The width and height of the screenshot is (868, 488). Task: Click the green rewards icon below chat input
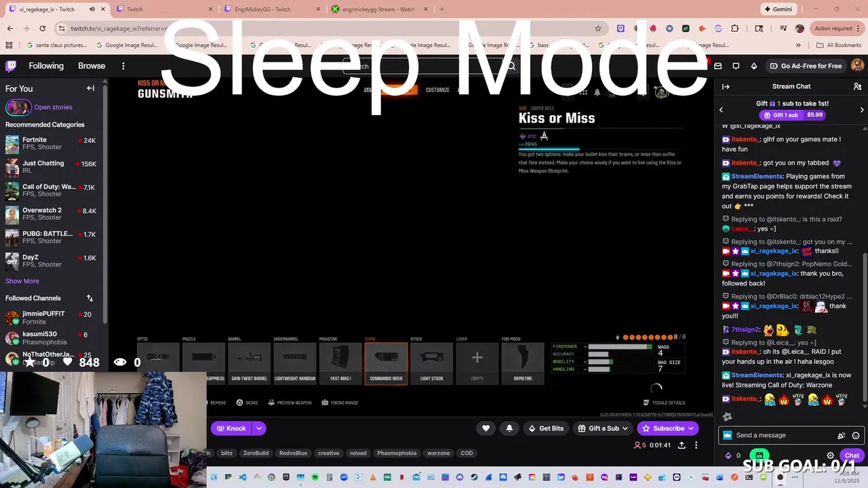(759, 455)
